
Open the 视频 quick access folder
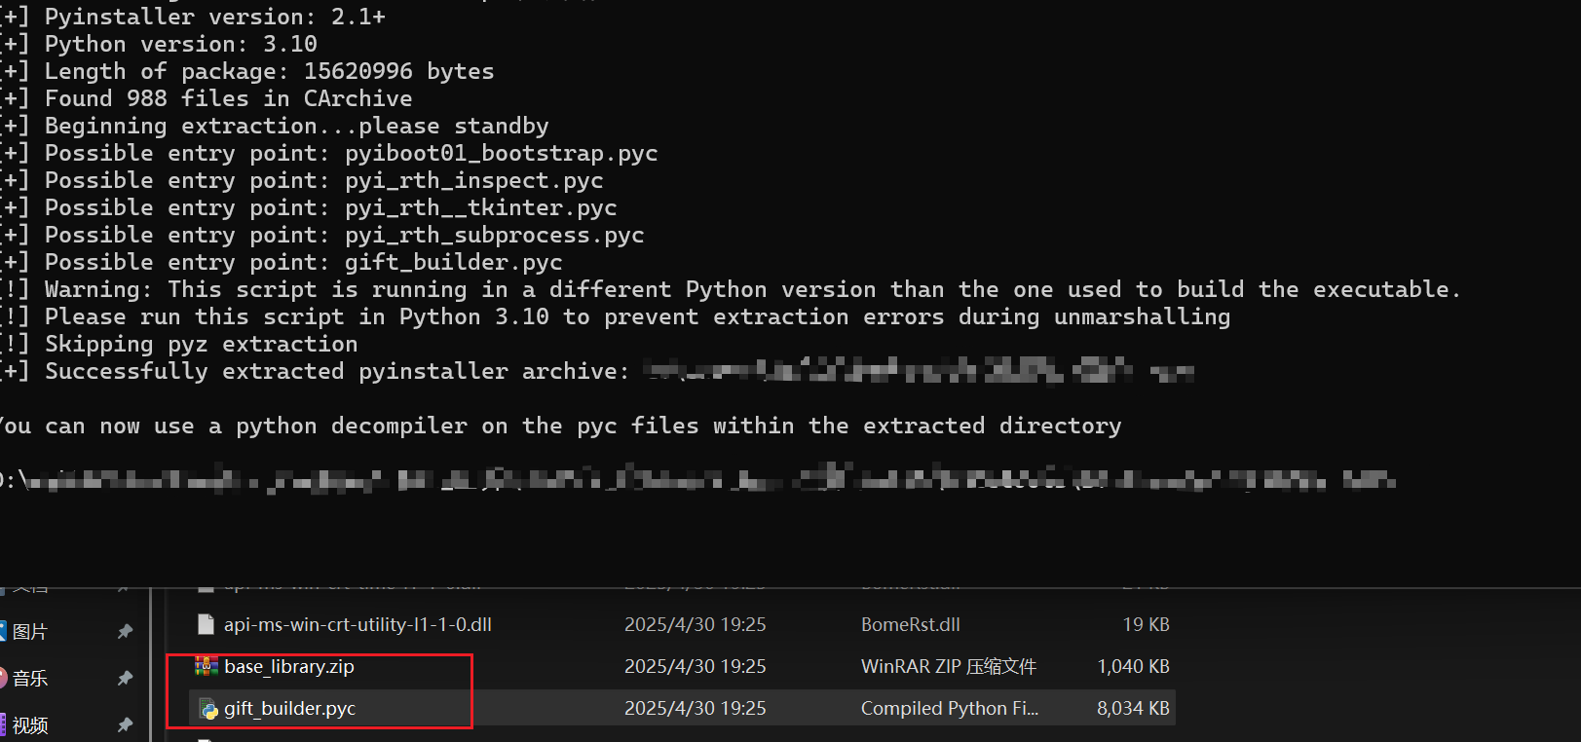[x=29, y=725]
